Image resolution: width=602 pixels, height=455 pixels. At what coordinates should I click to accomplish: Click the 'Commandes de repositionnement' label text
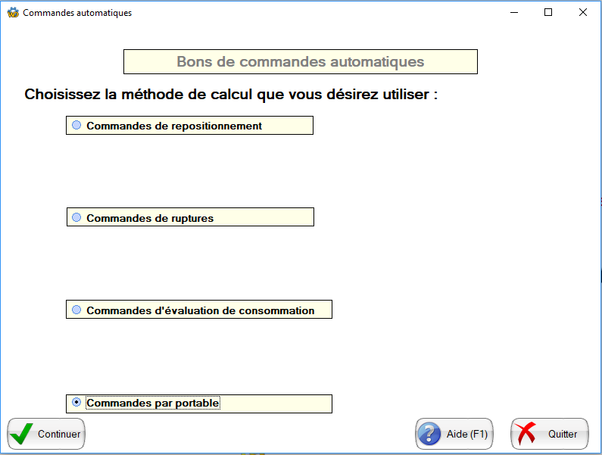(x=174, y=126)
